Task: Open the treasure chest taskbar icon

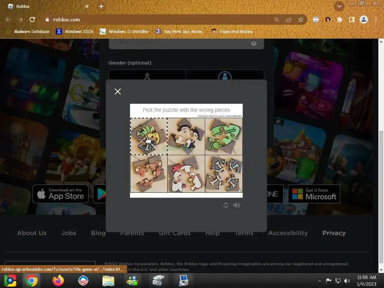Action: (158, 280)
